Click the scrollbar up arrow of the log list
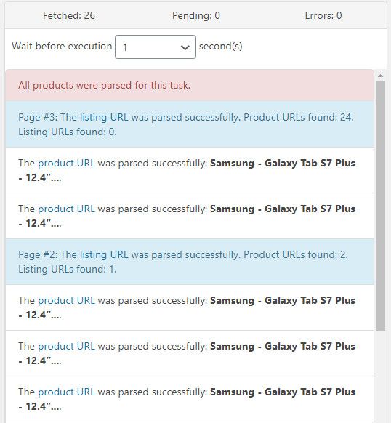Screen dimensions: 391x423 coord(381,76)
